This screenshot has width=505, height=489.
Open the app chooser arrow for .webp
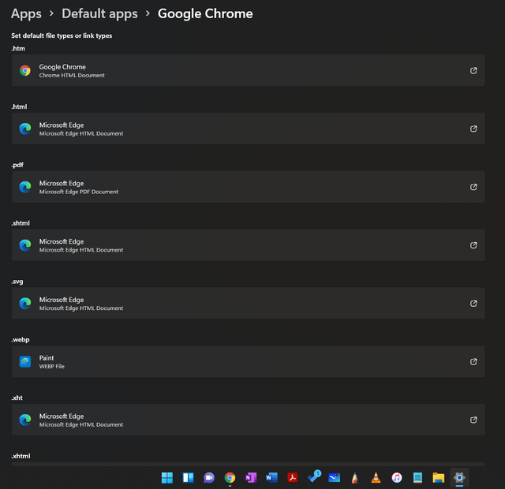click(x=473, y=361)
